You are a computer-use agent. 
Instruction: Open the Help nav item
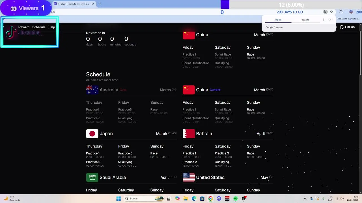(52, 27)
